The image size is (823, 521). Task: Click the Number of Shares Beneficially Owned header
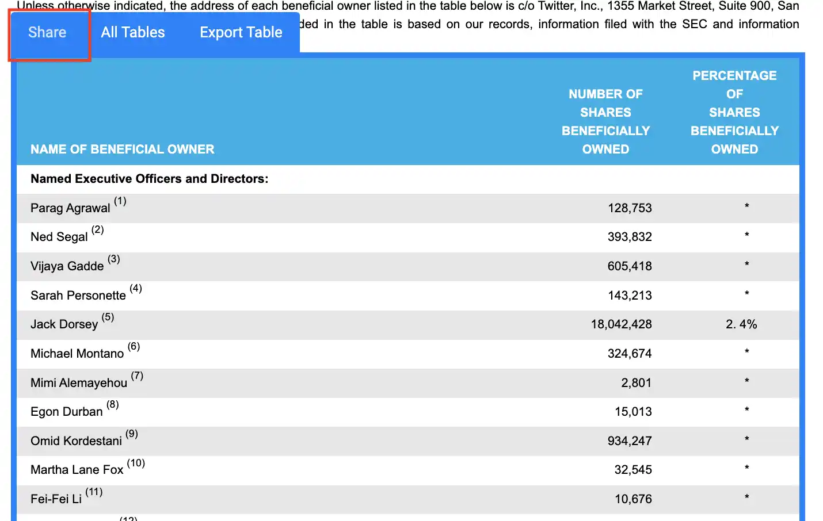click(x=606, y=121)
